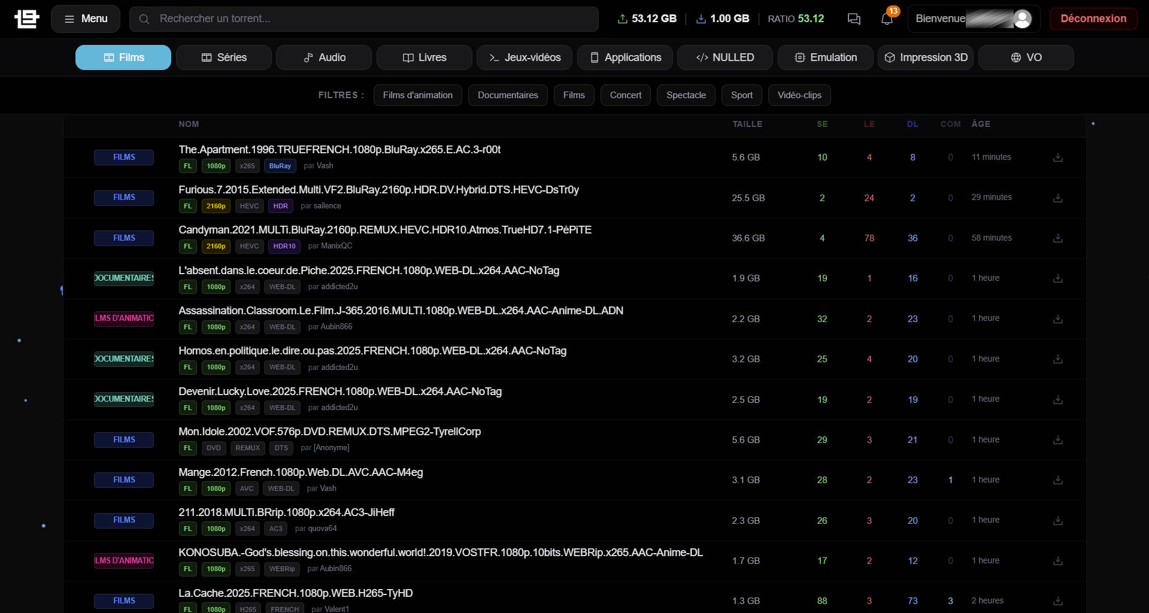Click download icon for Mon.Idole.2002 row

1057,440
